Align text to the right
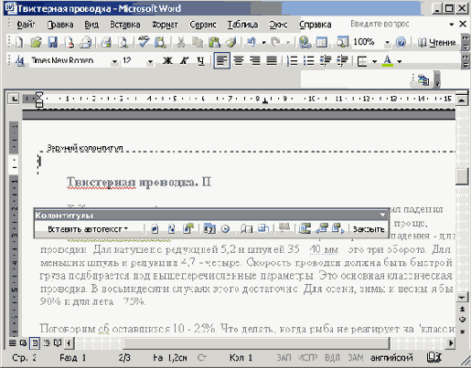The width and height of the screenshot is (471, 368). click(255, 61)
